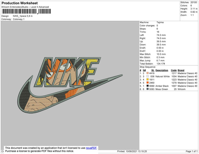Click the Width value '5.82 in'

click(194, 12)
